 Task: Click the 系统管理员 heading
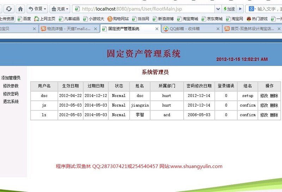click(x=155, y=72)
